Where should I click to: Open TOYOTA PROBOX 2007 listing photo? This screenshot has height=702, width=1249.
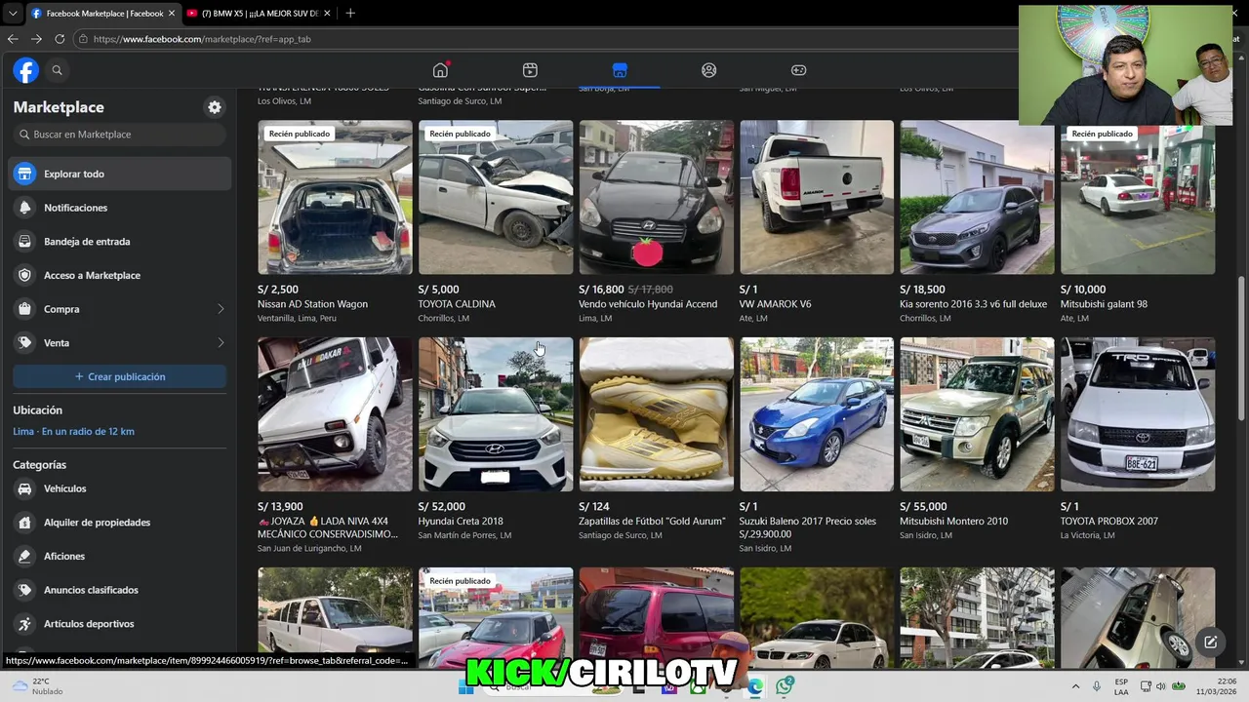[1138, 414]
